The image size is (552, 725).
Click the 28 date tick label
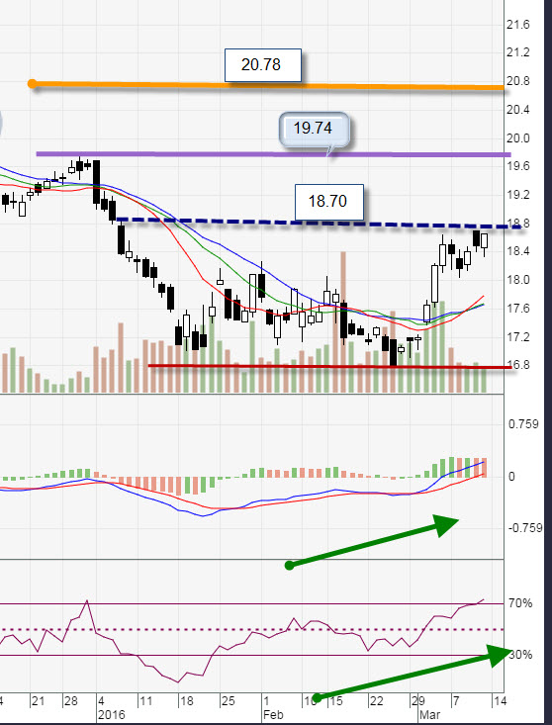[71, 701]
